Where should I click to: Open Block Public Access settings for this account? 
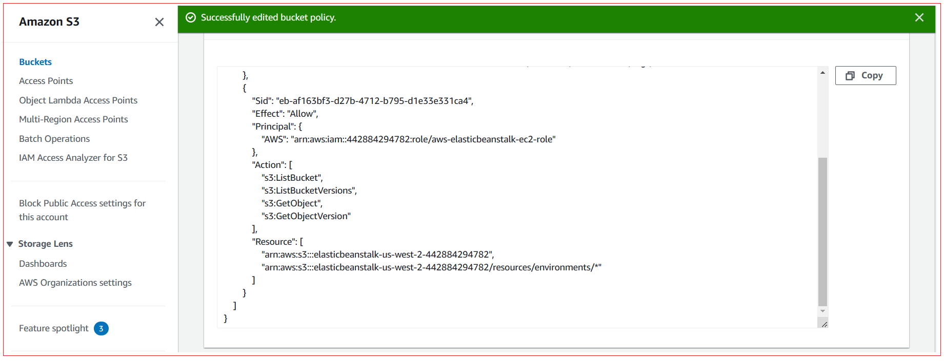(x=83, y=210)
